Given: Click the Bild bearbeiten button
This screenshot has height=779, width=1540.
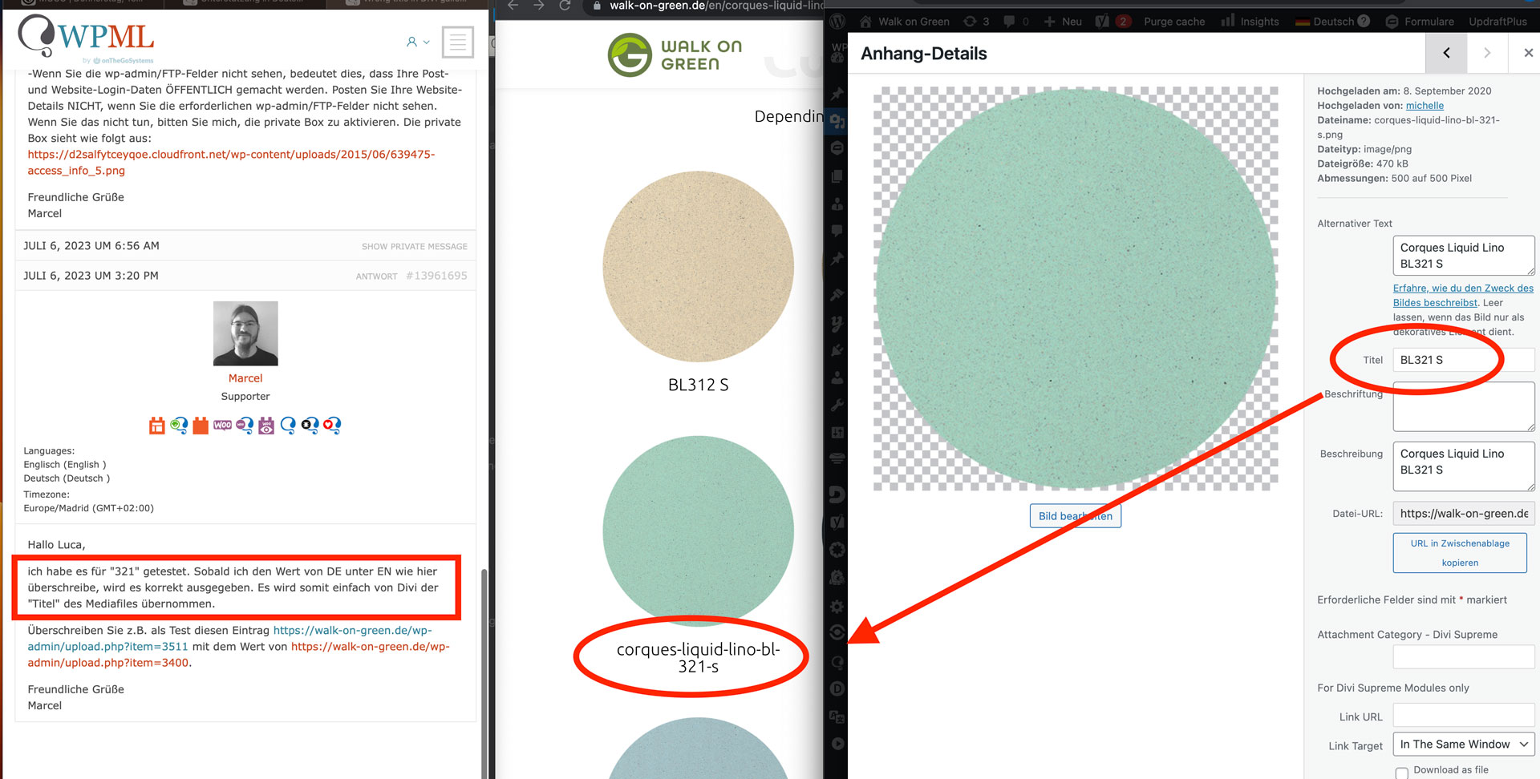Looking at the screenshot, I should (x=1076, y=516).
